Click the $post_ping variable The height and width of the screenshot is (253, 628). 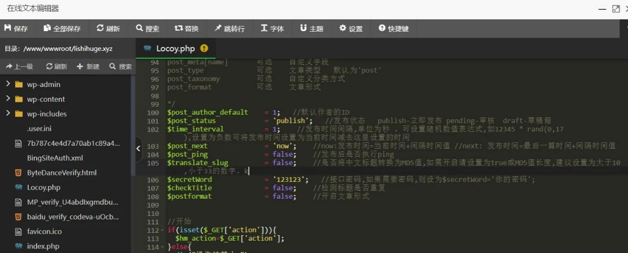188,155
